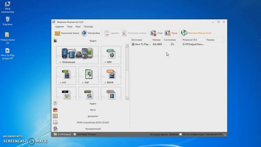Select the GIF conversion tile
The height and width of the screenshot is (147, 261).
click(66, 94)
